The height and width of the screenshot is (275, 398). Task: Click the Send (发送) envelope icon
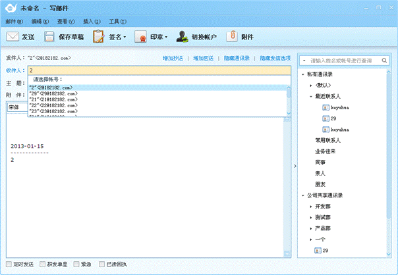(x=13, y=37)
